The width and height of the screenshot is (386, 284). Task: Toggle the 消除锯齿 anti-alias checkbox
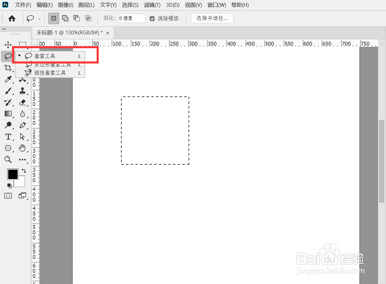point(152,19)
